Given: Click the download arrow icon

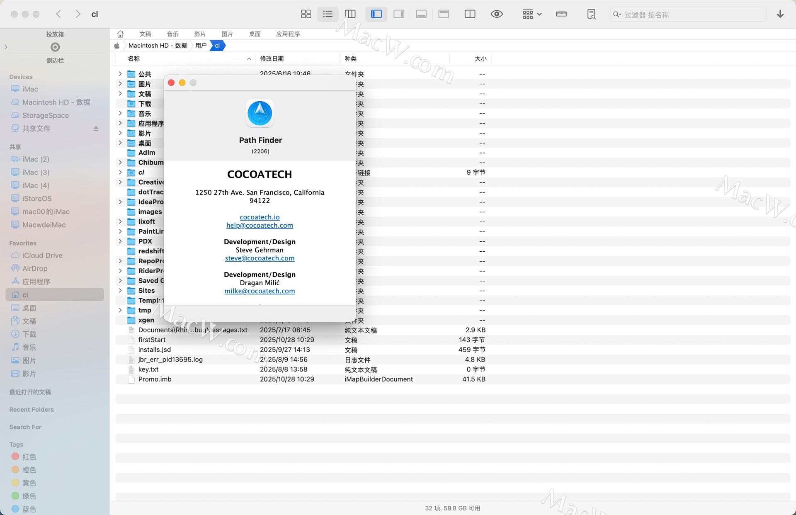Looking at the screenshot, I should click(x=780, y=14).
